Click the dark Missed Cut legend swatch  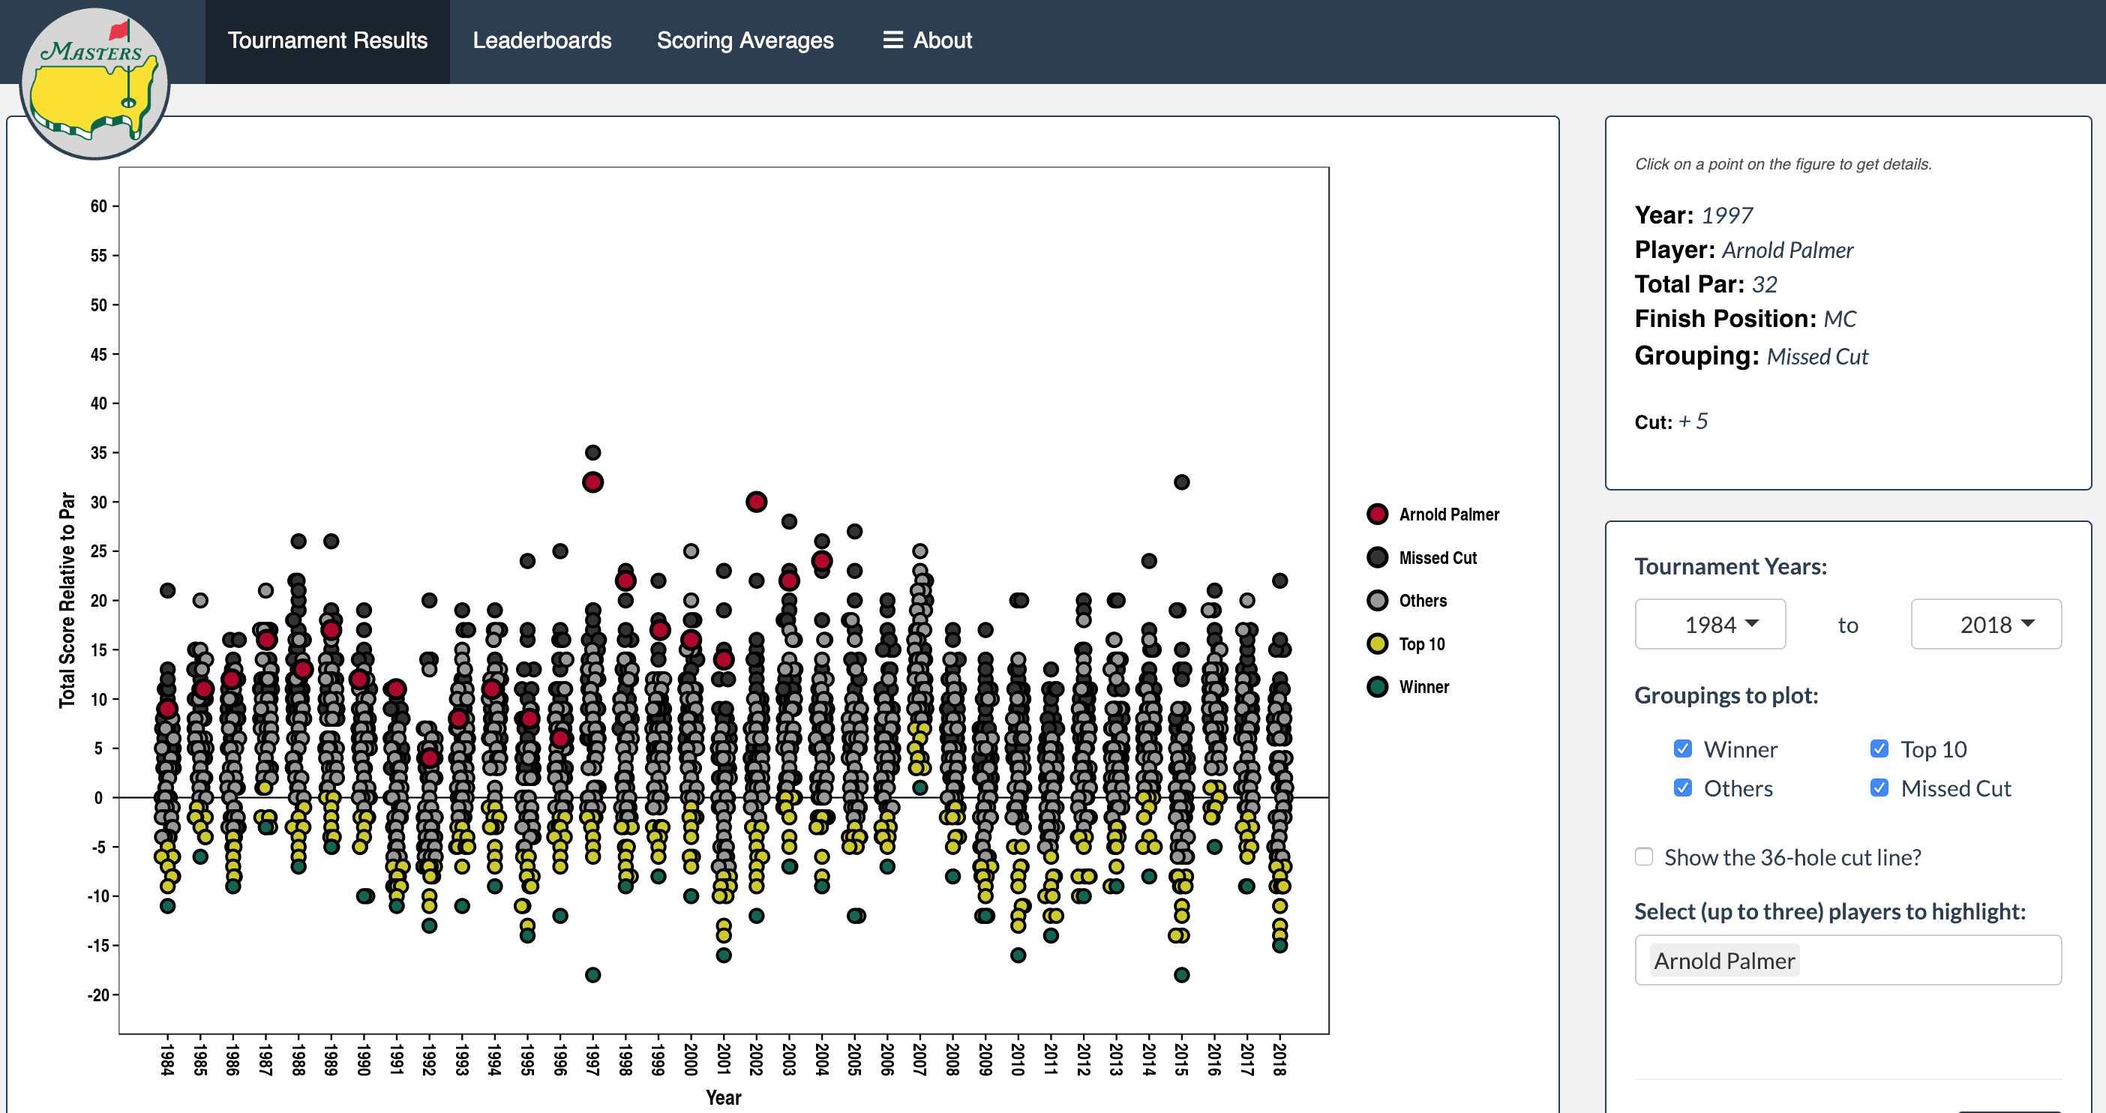tap(1377, 558)
